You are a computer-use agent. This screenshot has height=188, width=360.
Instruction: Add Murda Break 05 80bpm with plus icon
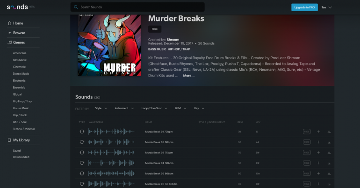[318, 174]
